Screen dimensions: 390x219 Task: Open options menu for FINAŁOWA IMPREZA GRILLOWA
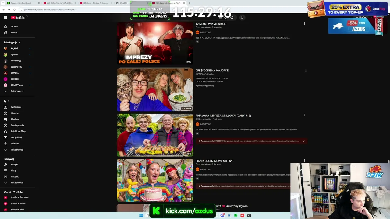coord(304,115)
